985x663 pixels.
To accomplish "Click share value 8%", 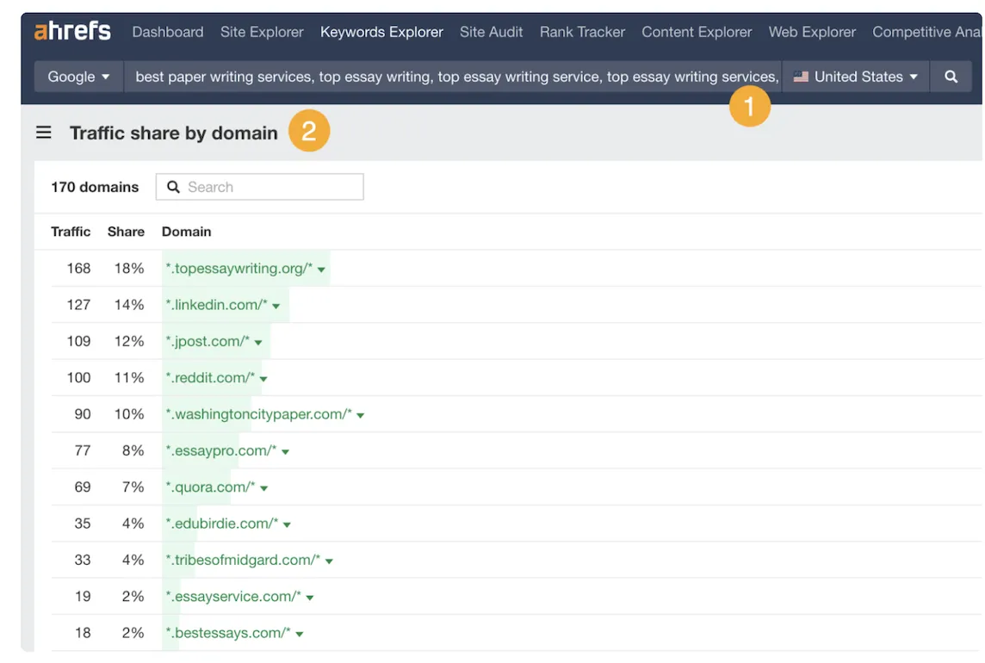I will (x=133, y=450).
